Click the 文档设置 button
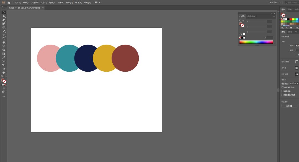 point(289,106)
